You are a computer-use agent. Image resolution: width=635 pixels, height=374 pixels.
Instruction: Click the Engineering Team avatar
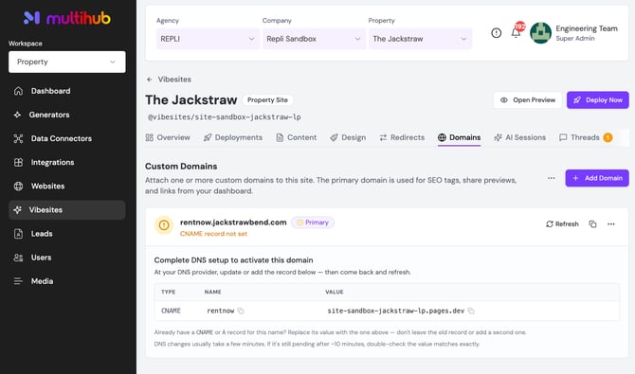click(540, 33)
